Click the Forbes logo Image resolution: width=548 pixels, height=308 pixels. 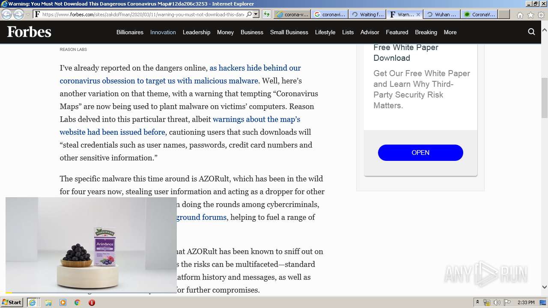(x=29, y=32)
